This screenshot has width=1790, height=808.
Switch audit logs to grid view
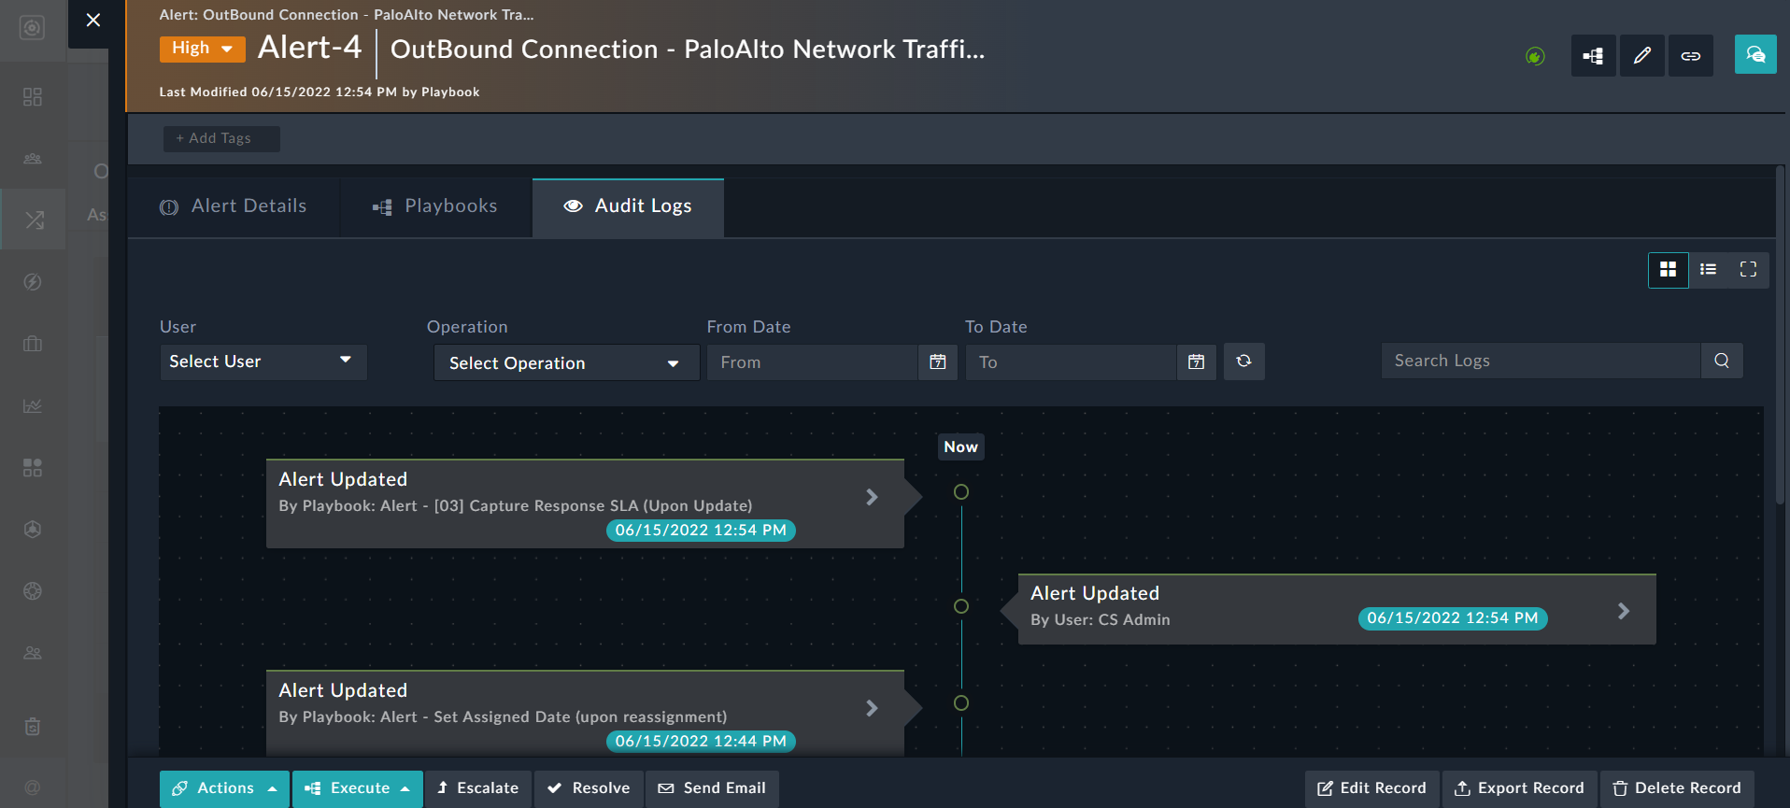click(1668, 270)
